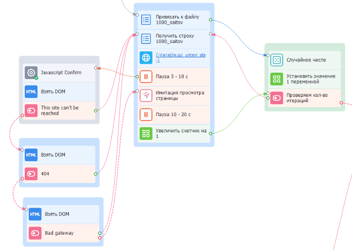Viewport: 352px width, 250px height.
Task: Select the 'Увеличить счетчик на 1' label
Action: tap(181, 133)
